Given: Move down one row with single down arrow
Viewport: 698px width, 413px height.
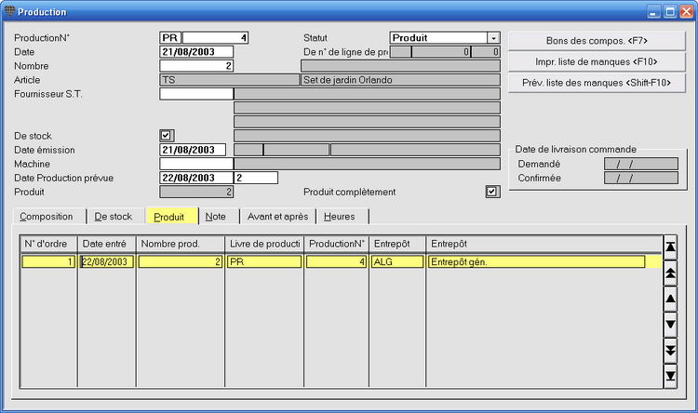Looking at the screenshot, I should click(670, 325).
